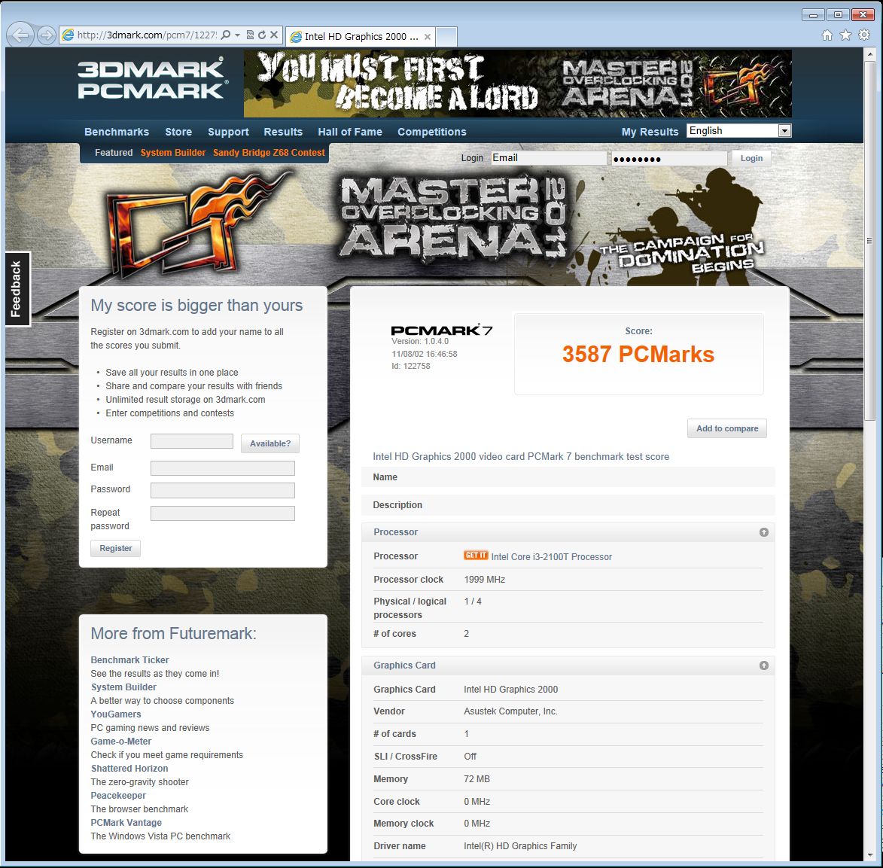Click the 3DMark PCMark logo
This screenshot has width=883, height=868.
pos(152,79)
